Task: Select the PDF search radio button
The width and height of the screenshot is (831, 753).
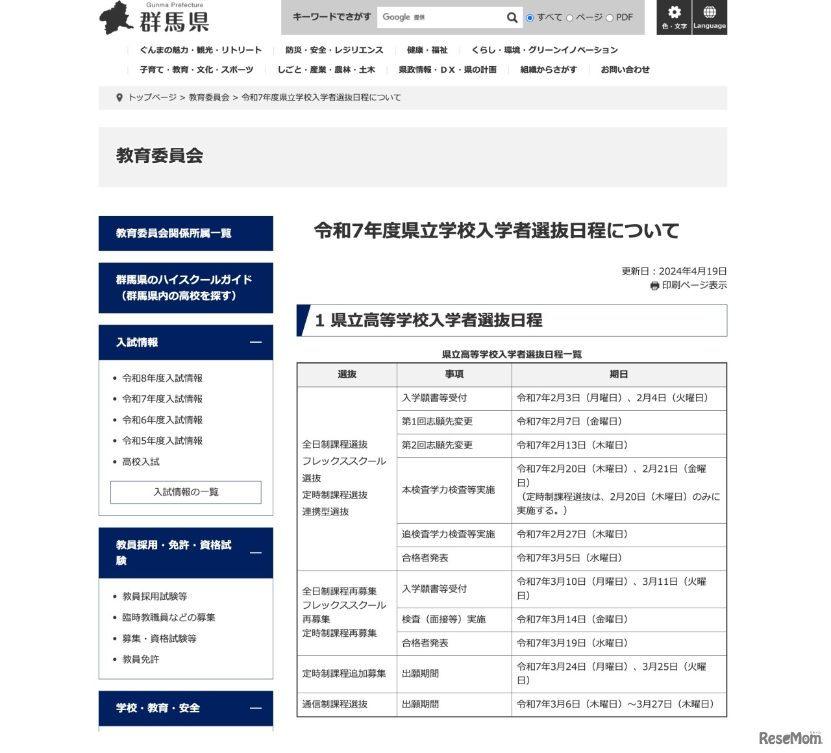Action: [x=610, y=18]
